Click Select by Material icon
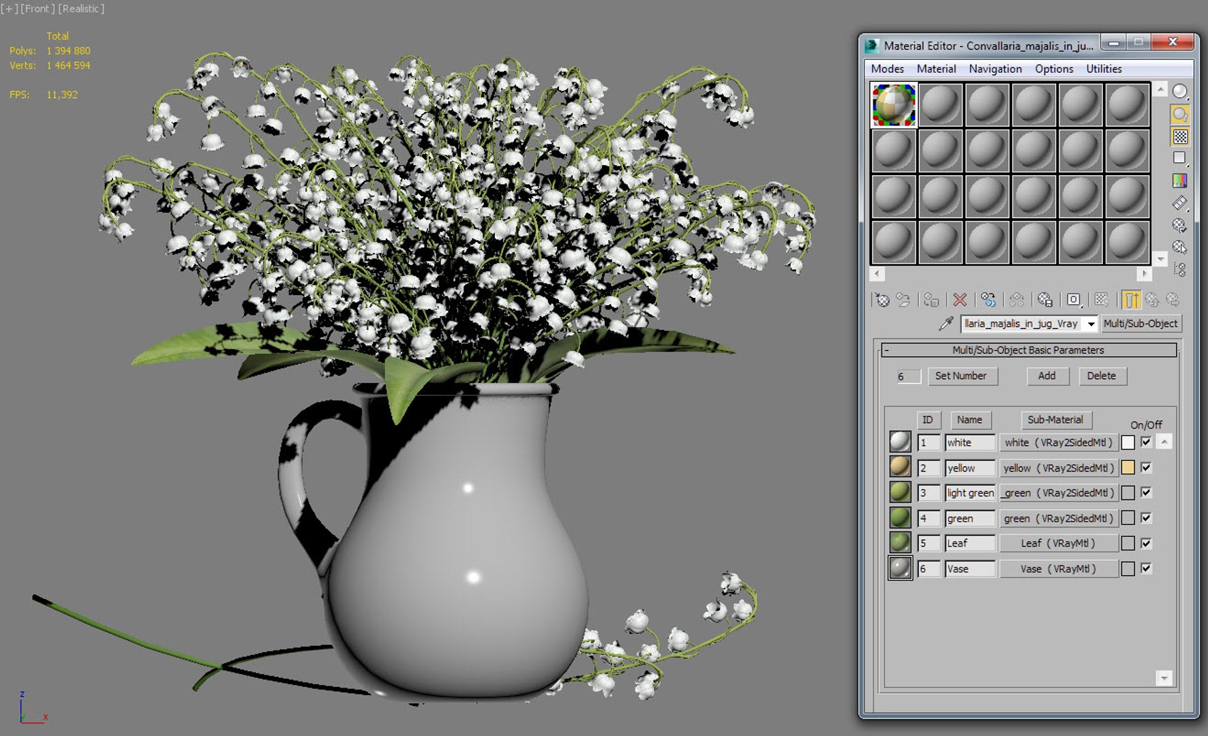This screenshot has height=736, width=1208. pos(1180,247)
